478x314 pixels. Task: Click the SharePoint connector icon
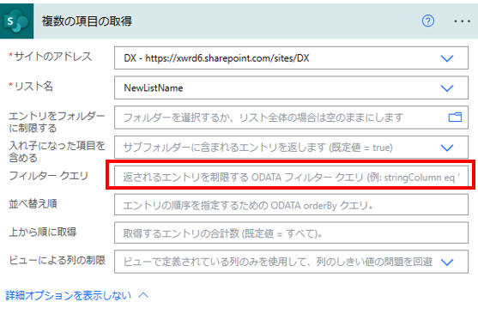click(x=16, y=21)
